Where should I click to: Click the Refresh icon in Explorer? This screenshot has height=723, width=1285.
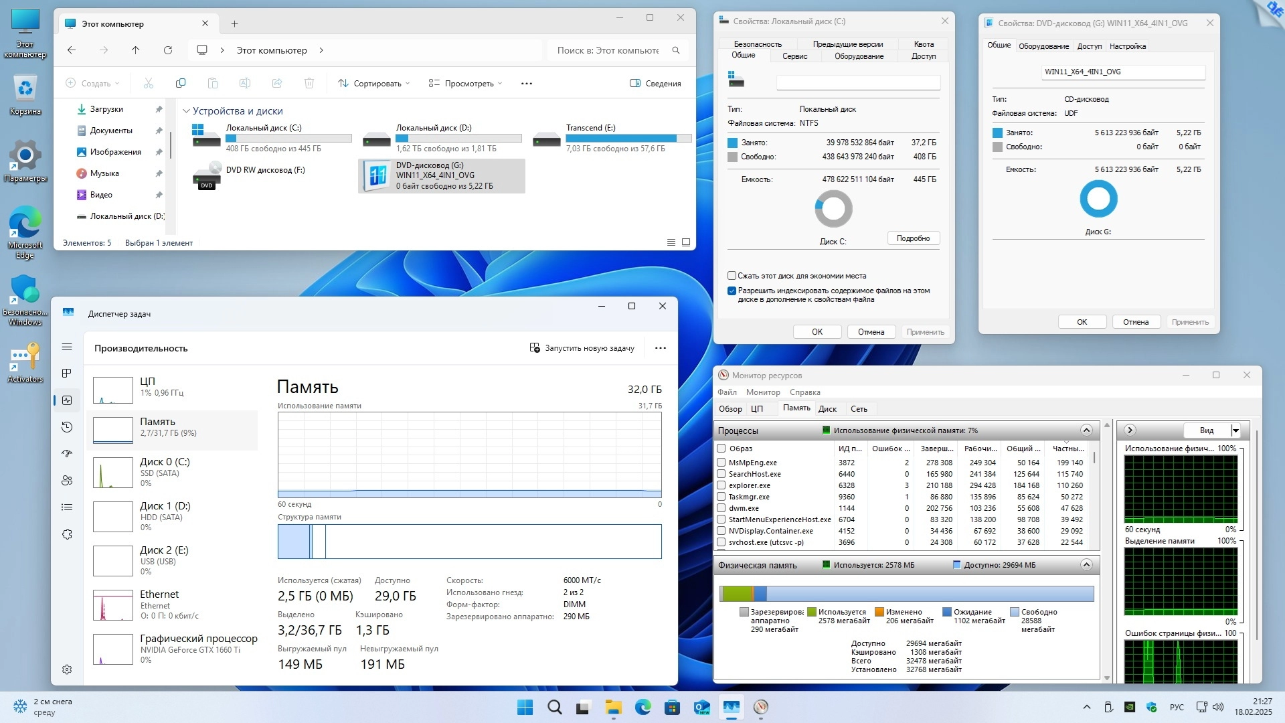click(168, 50)
